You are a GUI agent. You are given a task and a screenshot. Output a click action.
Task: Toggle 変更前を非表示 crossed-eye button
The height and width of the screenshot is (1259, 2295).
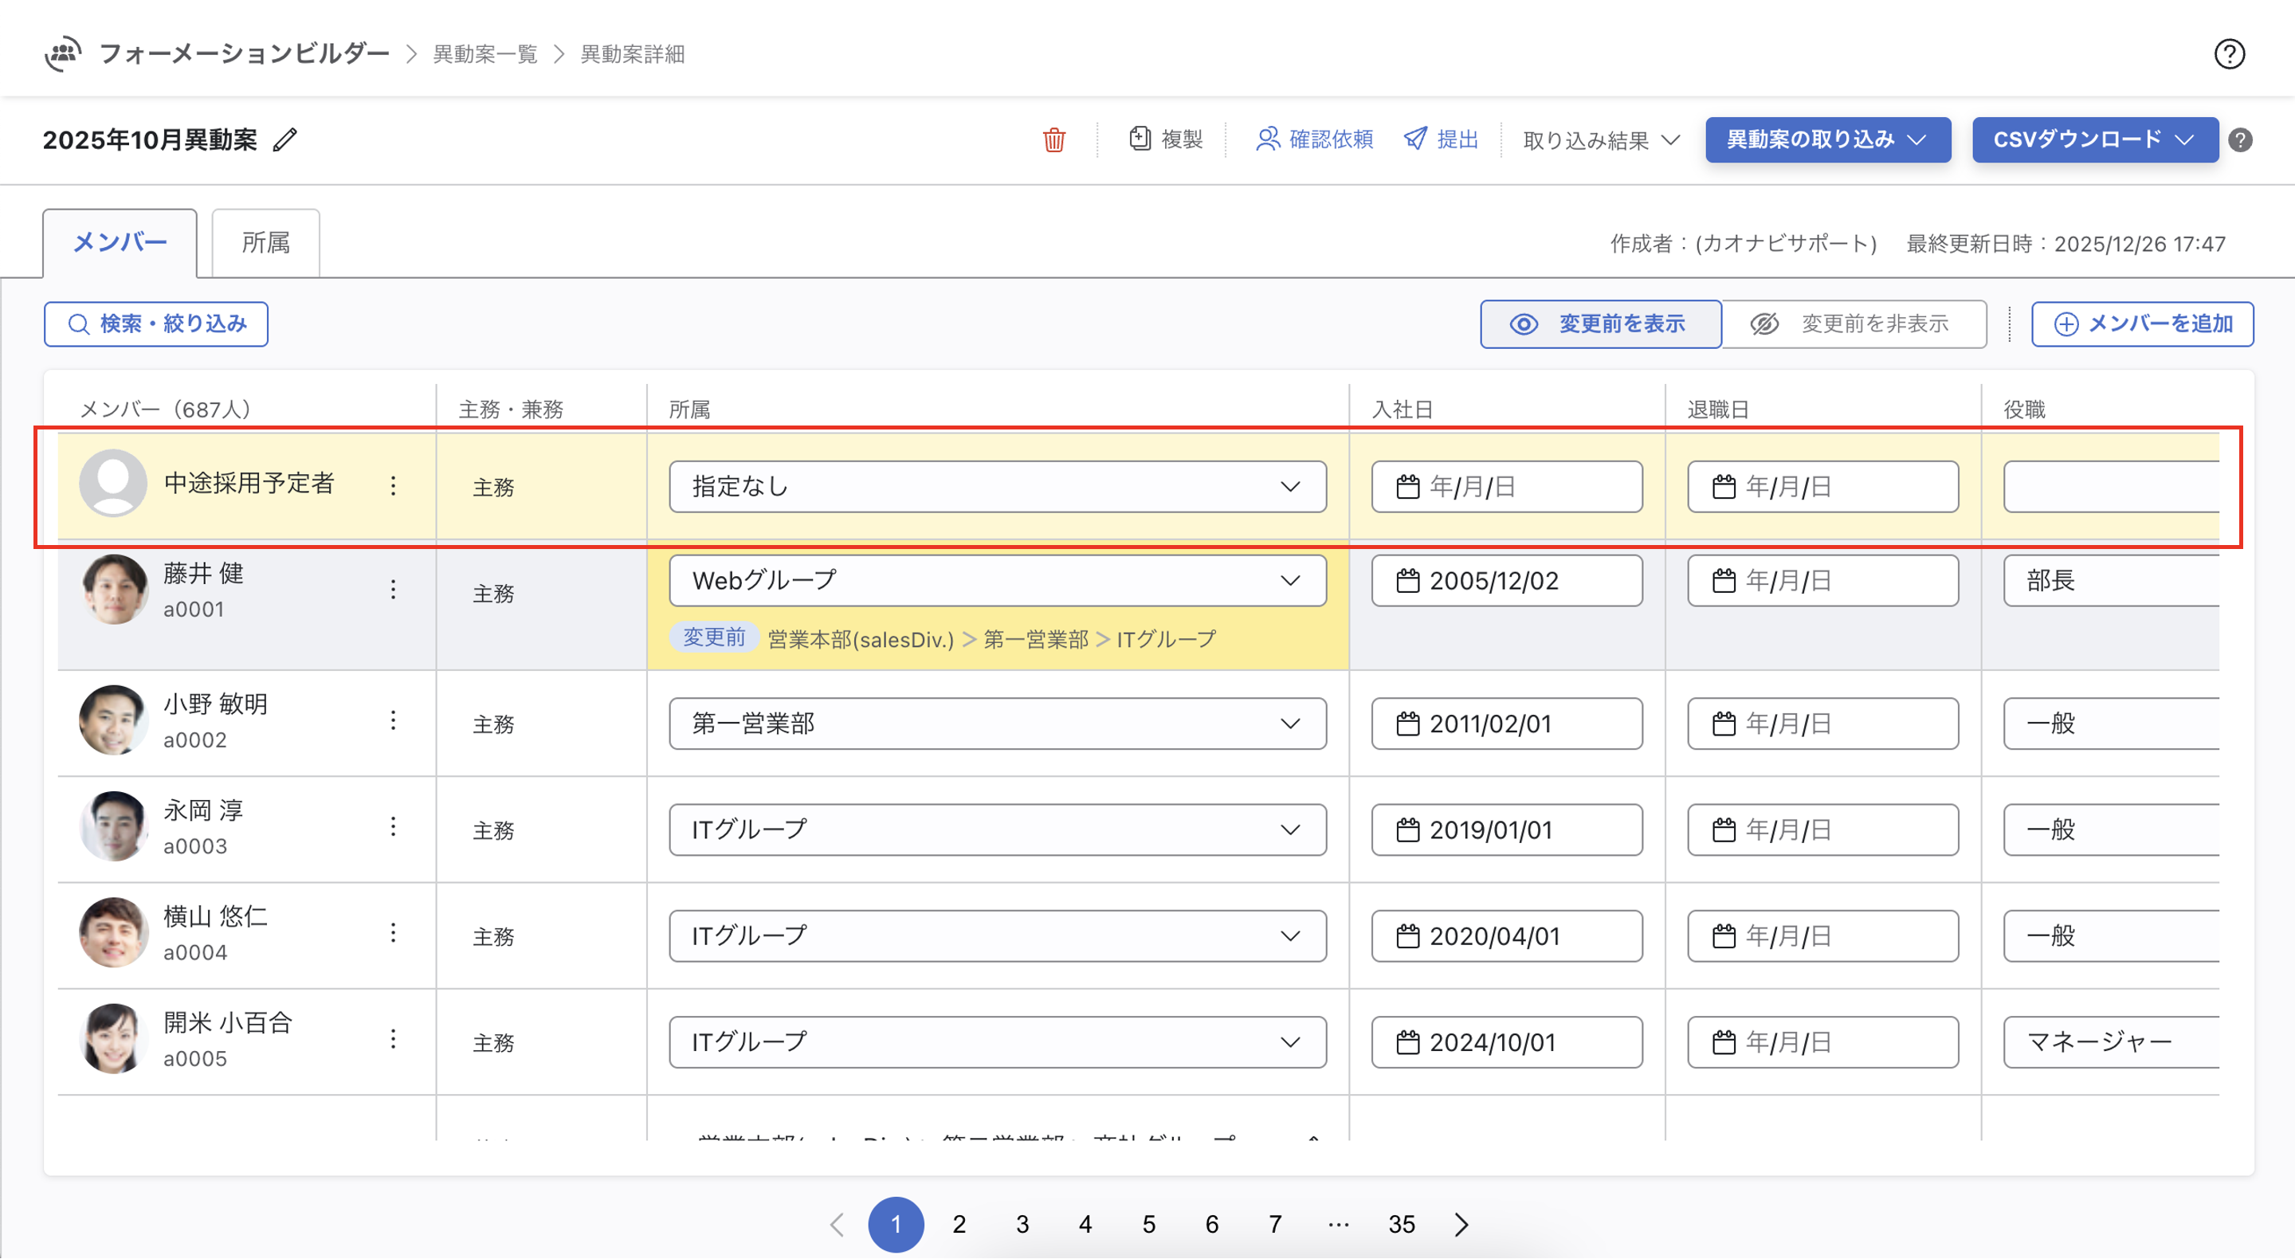1853,324
